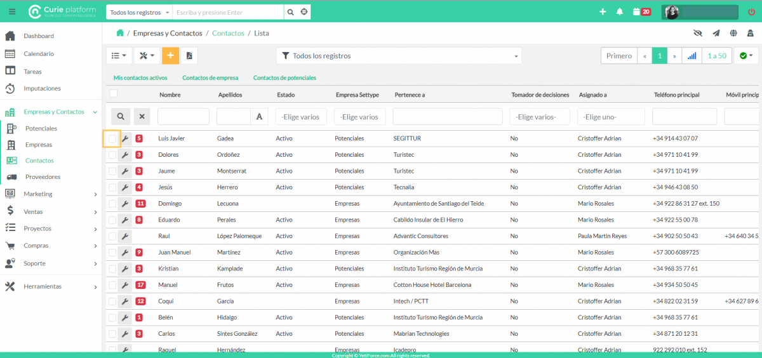Open the 'Empresas y Contactos' breadcrumb link
The image size is (762, 358).
coord(168,33)
